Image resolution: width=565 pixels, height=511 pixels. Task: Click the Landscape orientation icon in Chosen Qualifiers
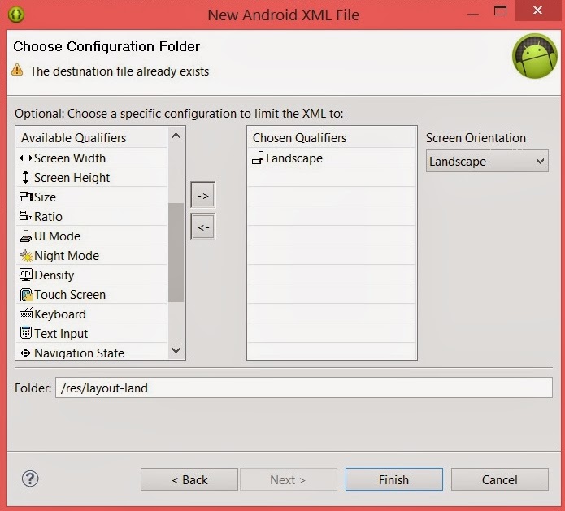[258, 158]
